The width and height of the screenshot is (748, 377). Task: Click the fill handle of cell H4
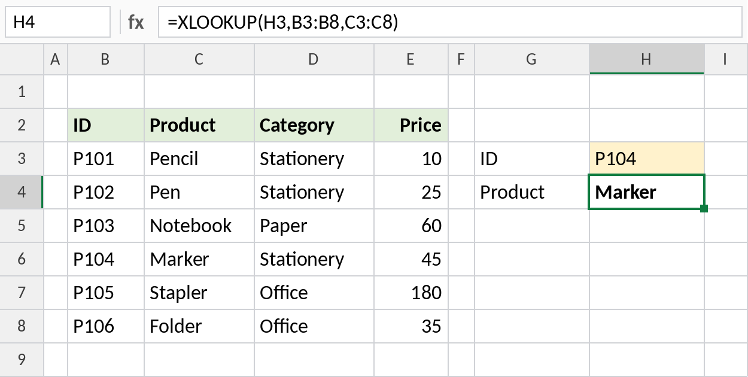(x=704, y=208)
